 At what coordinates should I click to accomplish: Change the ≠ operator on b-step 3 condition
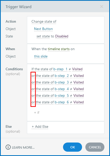tap(71, 82)
